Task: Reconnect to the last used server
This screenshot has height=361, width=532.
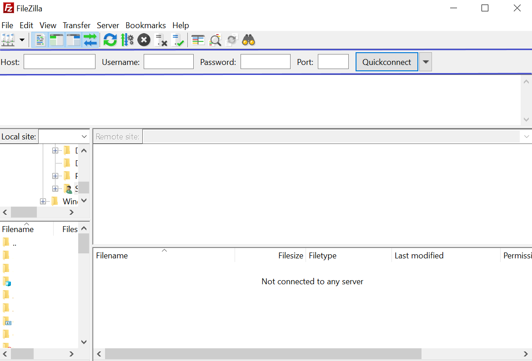Action: click(178, 40)
